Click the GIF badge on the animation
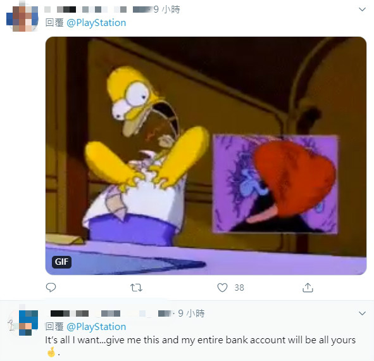This screenshot has height=361, width=374. (x=61, y=262)
